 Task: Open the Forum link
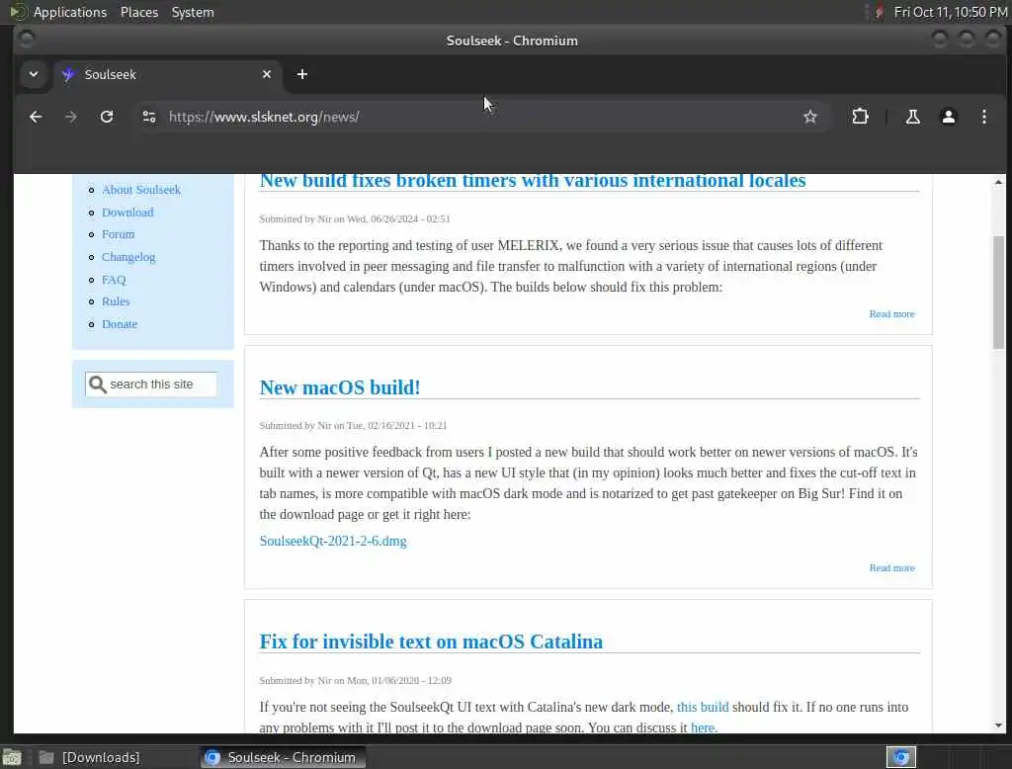(x=119, y=234)
